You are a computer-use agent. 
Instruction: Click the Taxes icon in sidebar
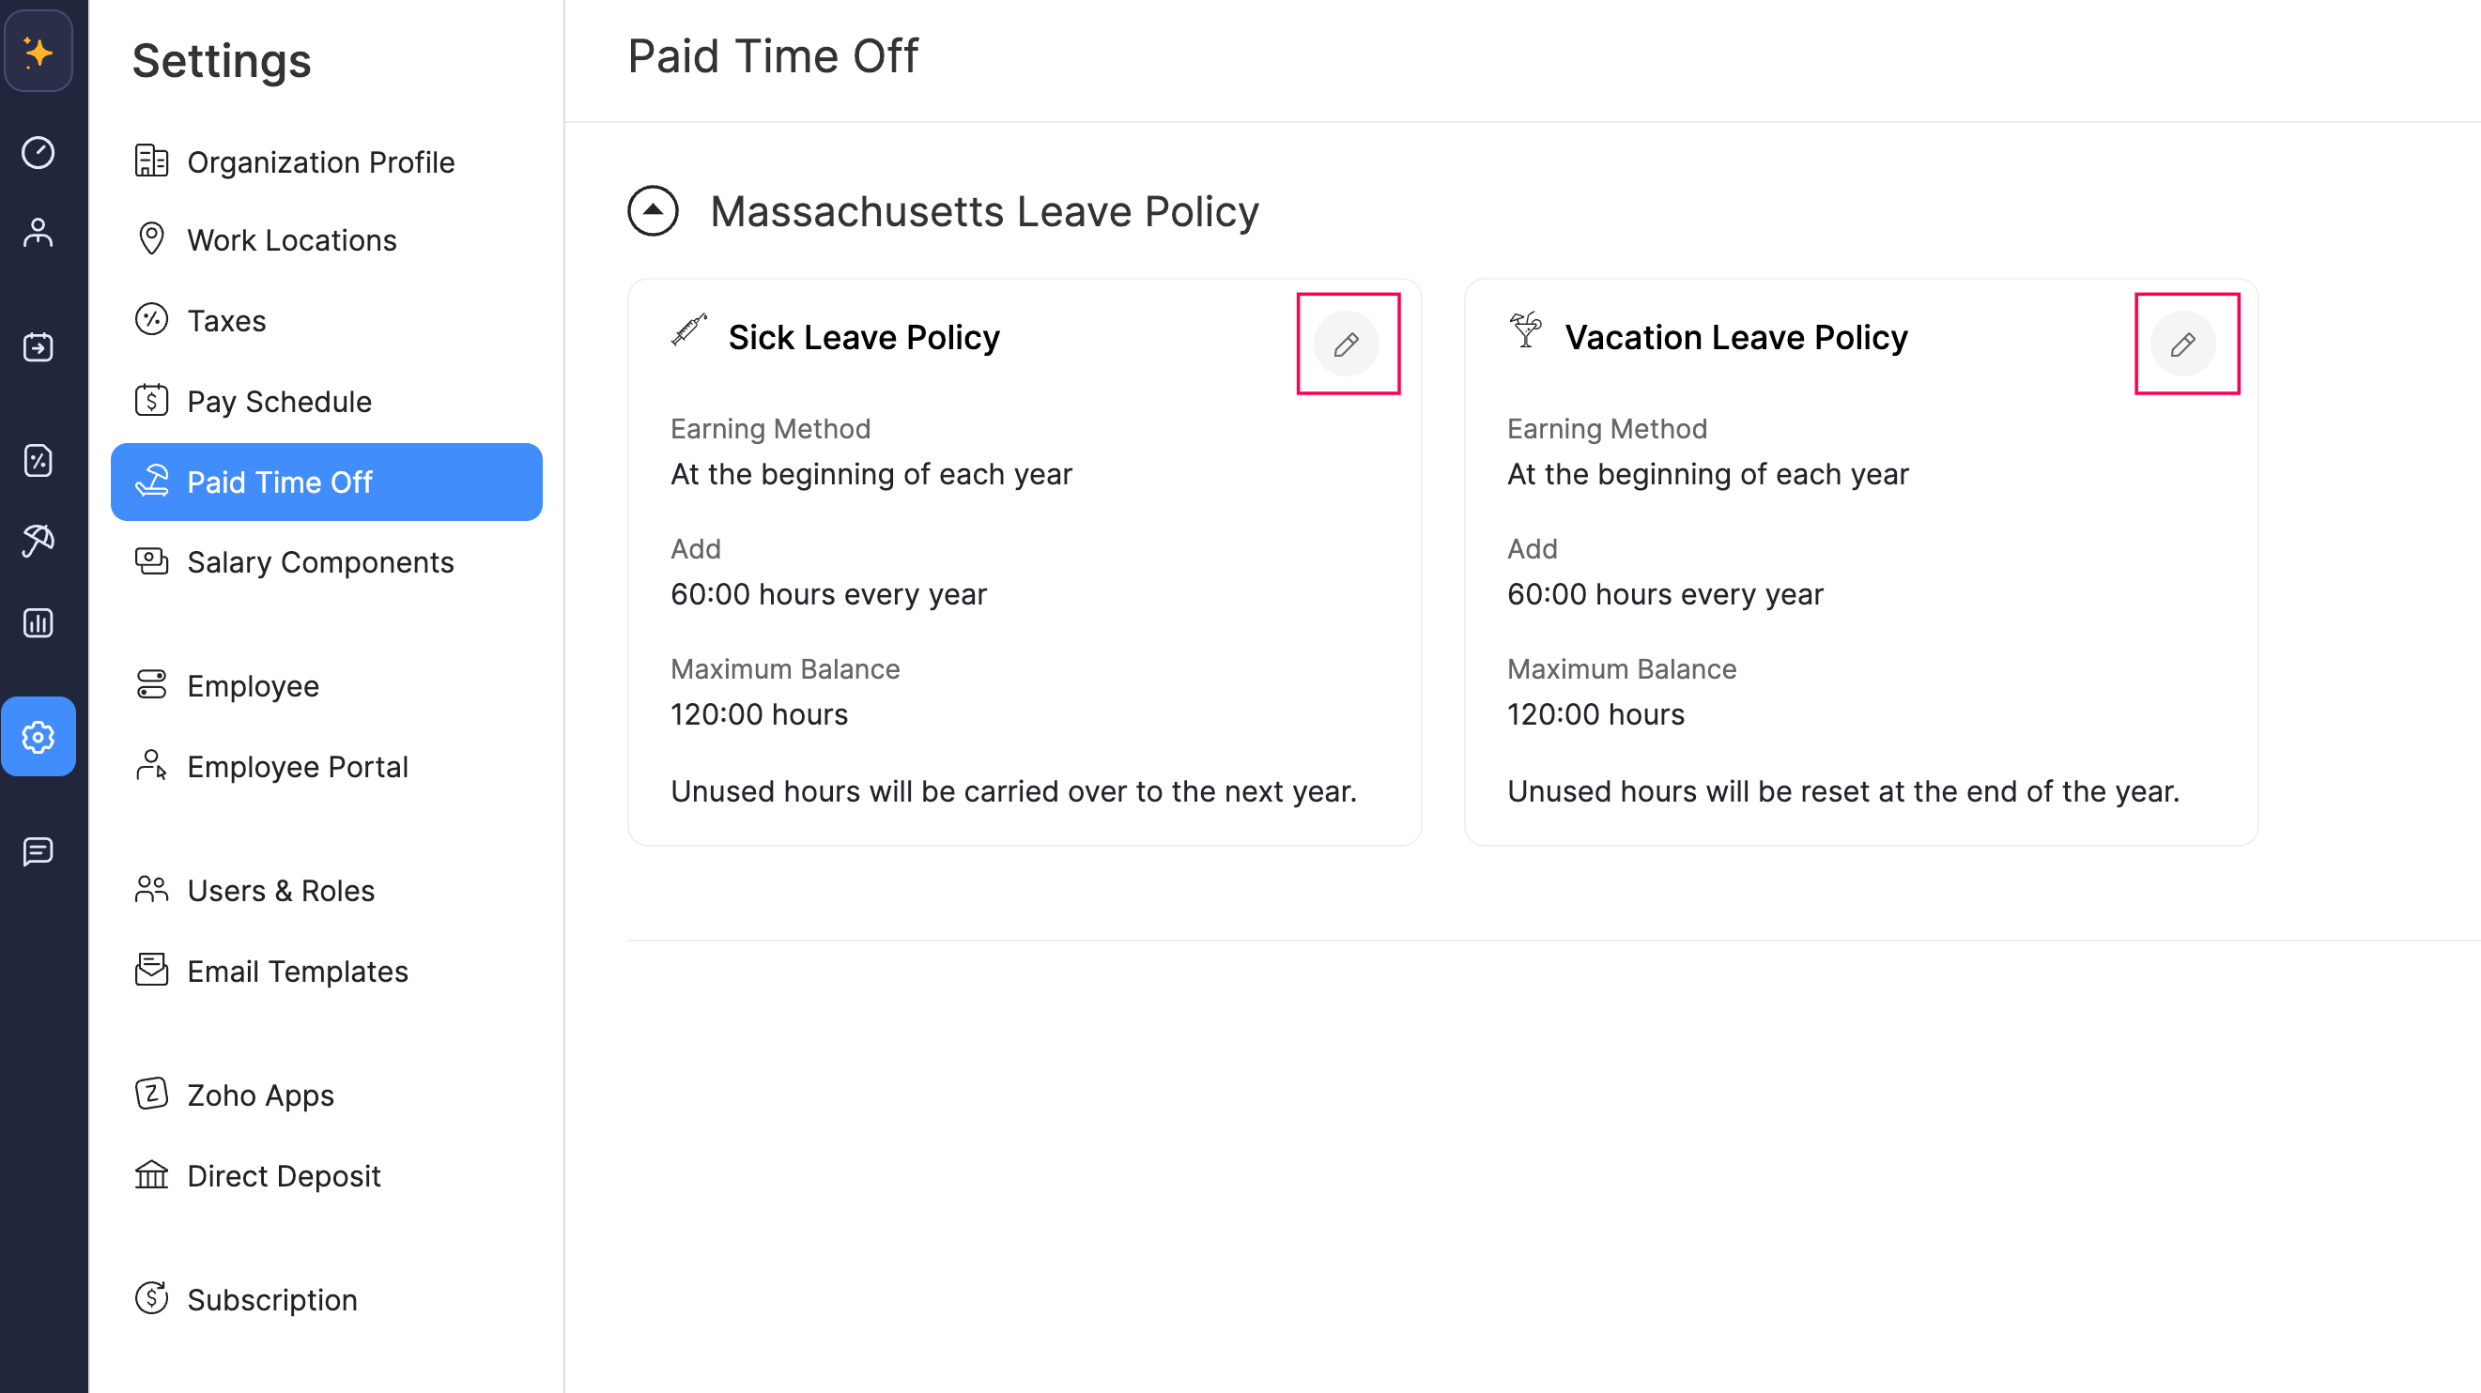(x=151, y=320)
